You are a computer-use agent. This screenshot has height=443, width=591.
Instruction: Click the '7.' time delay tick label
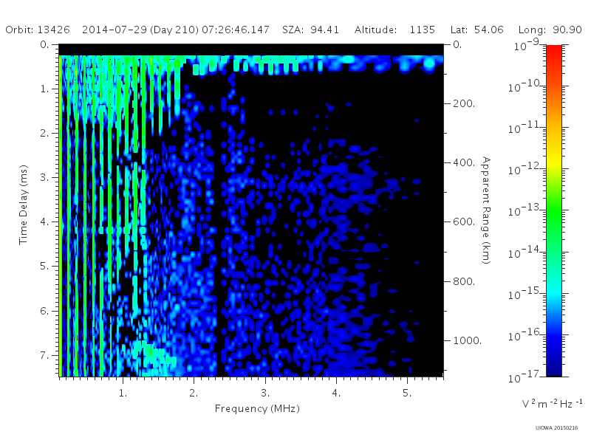[x=44, y=355]
